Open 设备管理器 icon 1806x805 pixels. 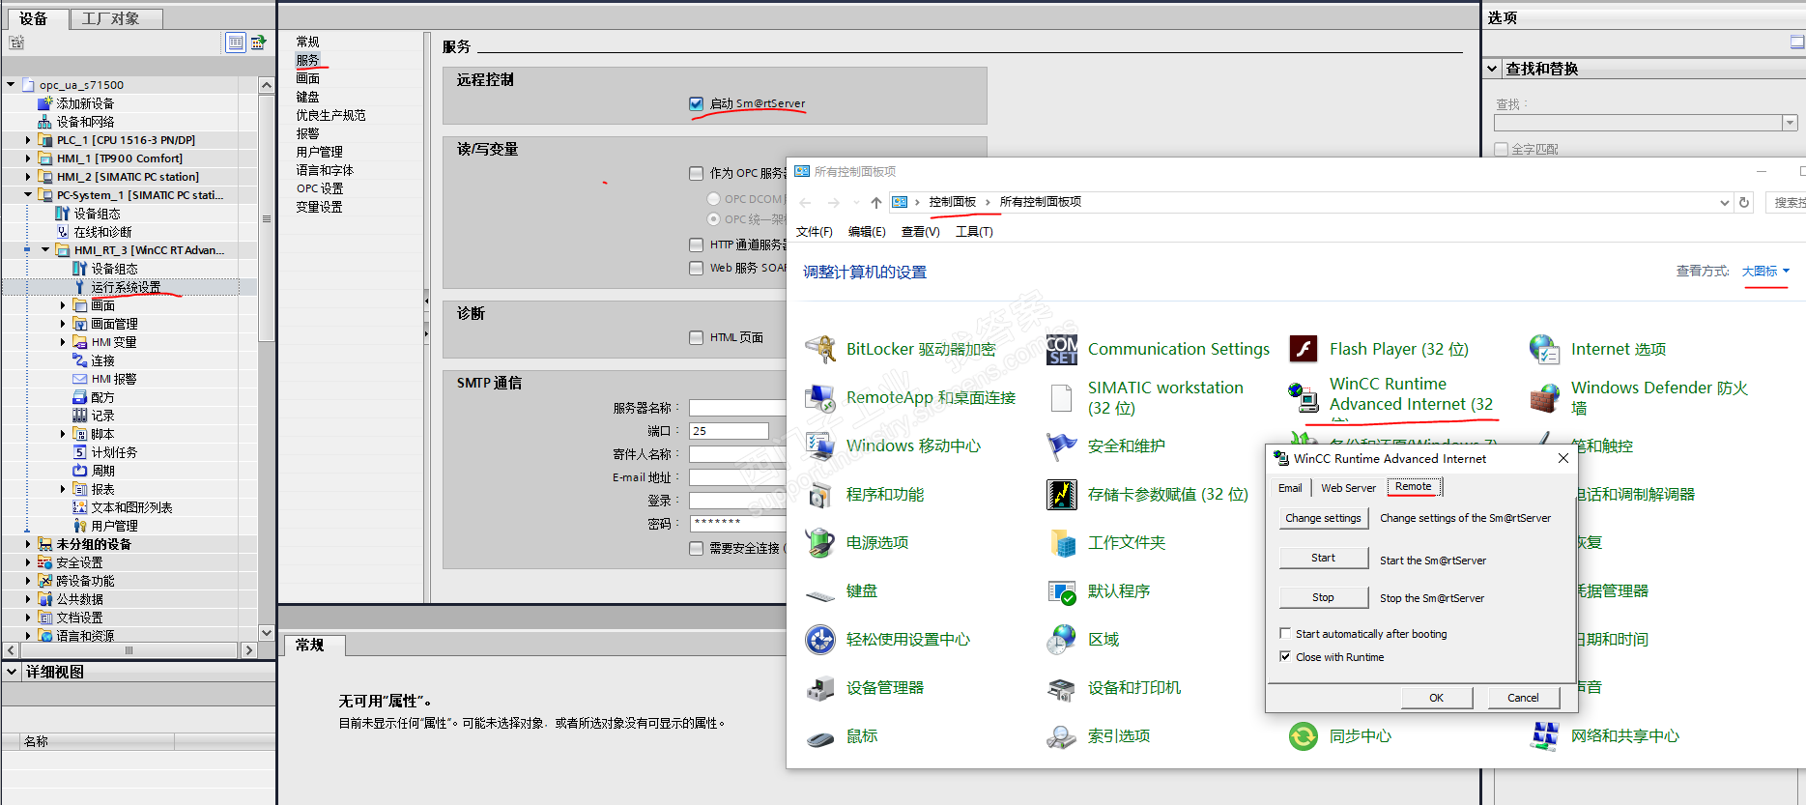820,687
